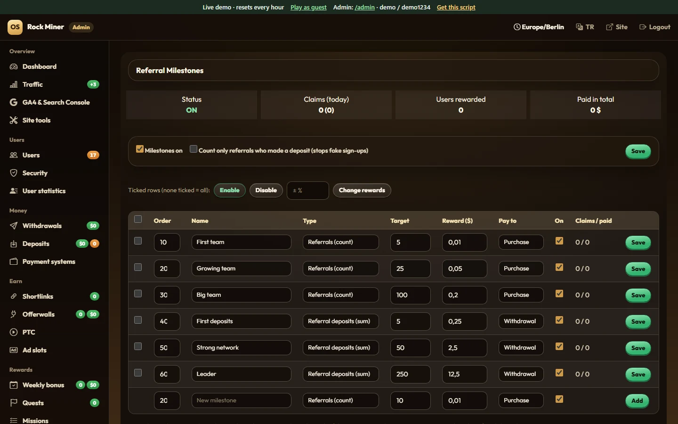The height and width of the screenshot is (424, 678).
Task: Click the New milestone name field
Action: point(241,400)
